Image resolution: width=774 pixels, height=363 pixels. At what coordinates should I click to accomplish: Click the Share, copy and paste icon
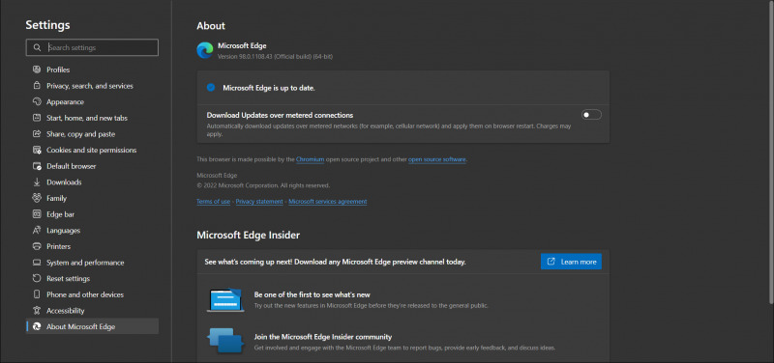[x=37, y=134]
